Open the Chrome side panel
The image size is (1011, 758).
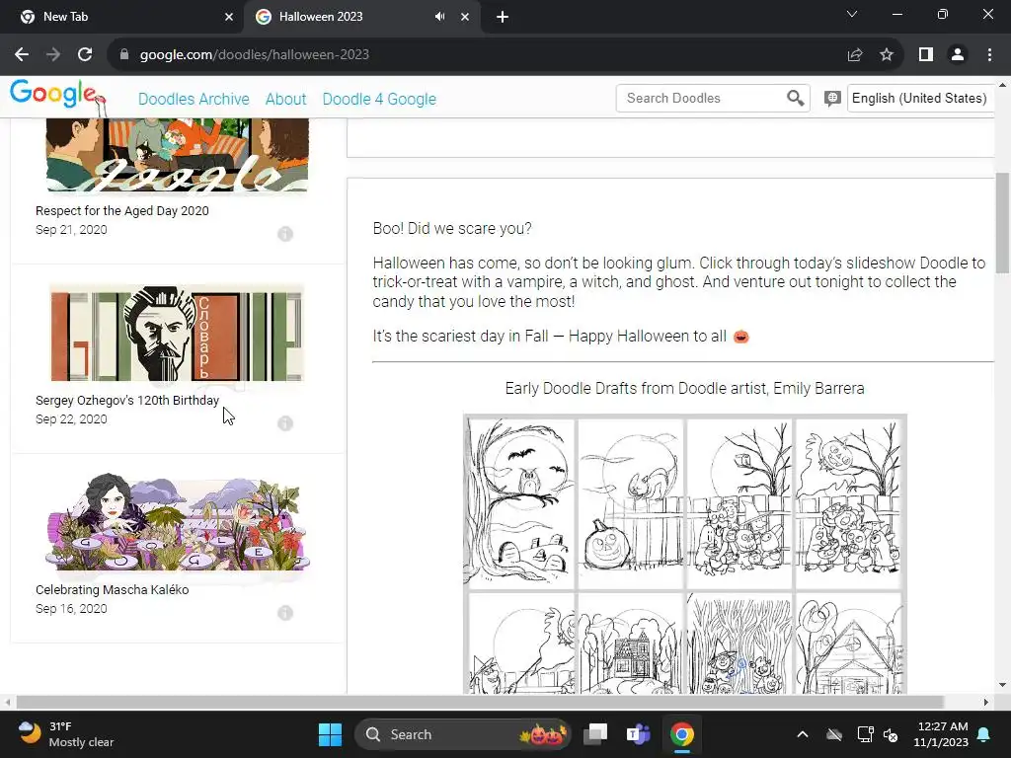click(x=926, y=55)
